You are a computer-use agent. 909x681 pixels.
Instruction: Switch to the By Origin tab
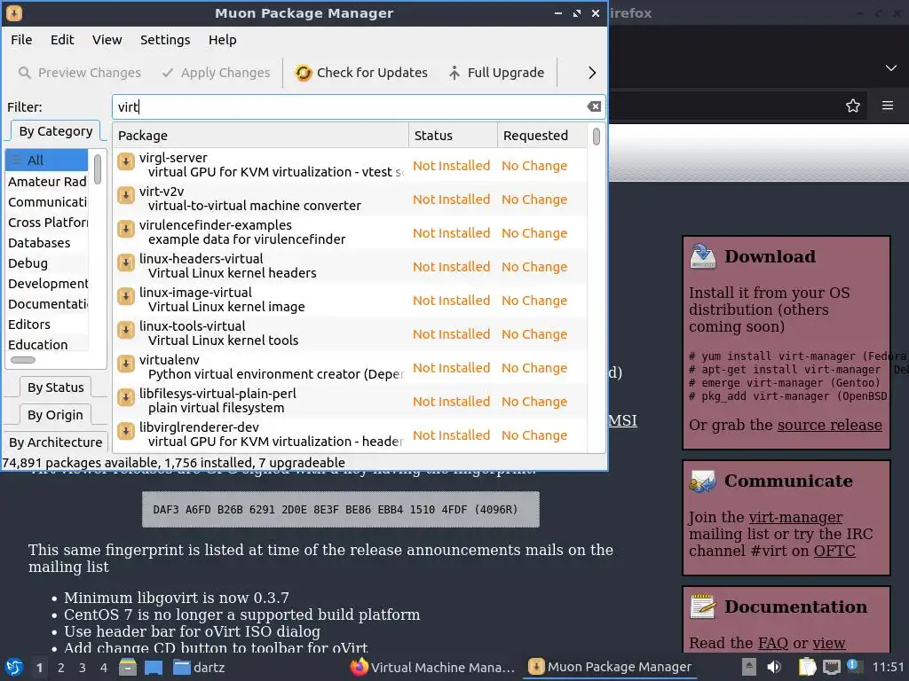point(55,415)
